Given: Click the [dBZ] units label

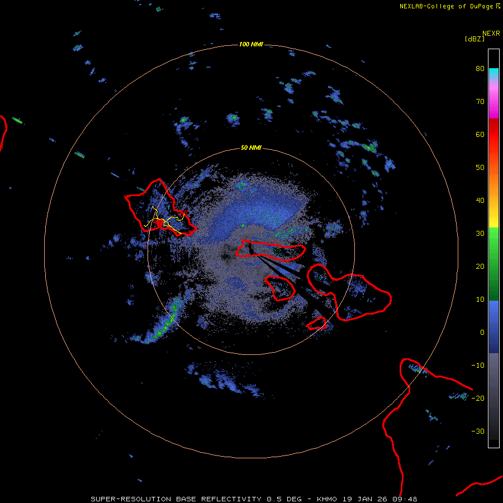Looking at the screenshot, I should (x=474, y=39).
